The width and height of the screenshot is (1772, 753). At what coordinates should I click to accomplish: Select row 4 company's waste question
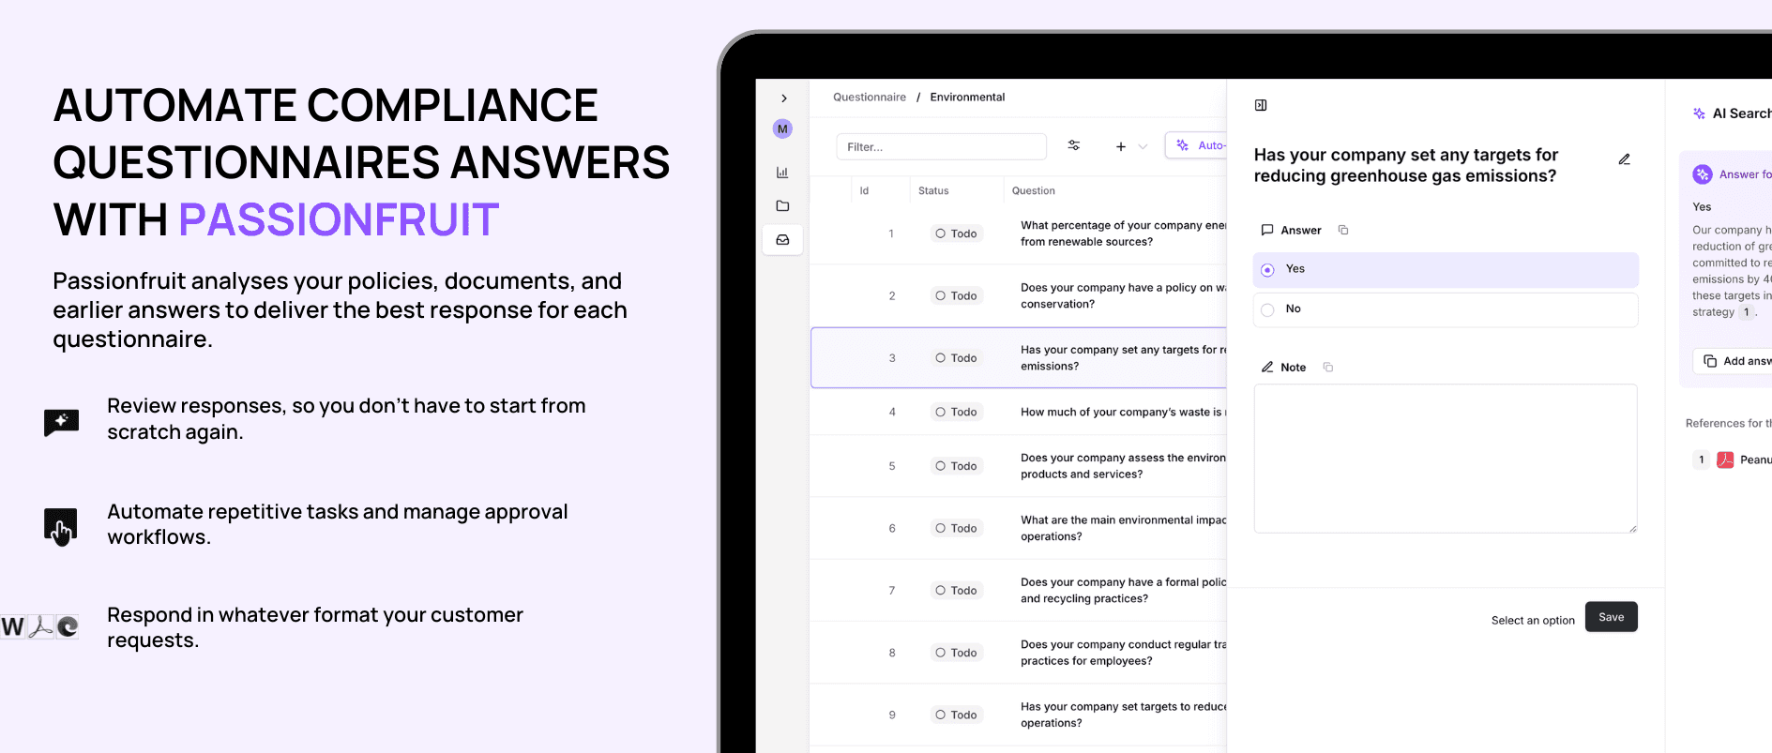(x=1123, y=413)
